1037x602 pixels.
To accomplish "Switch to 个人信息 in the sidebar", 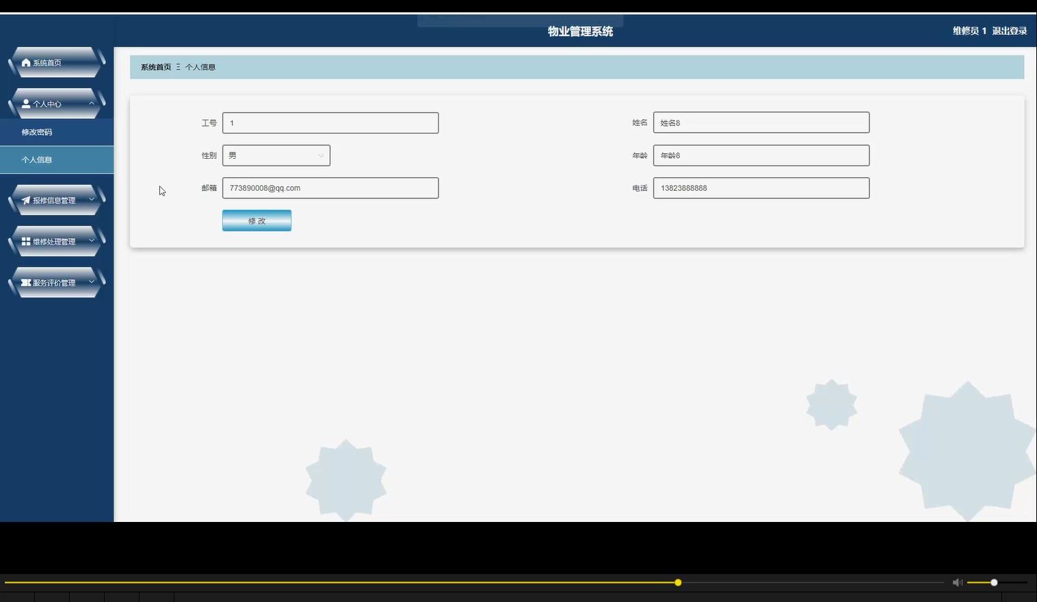I will [37, 159].
